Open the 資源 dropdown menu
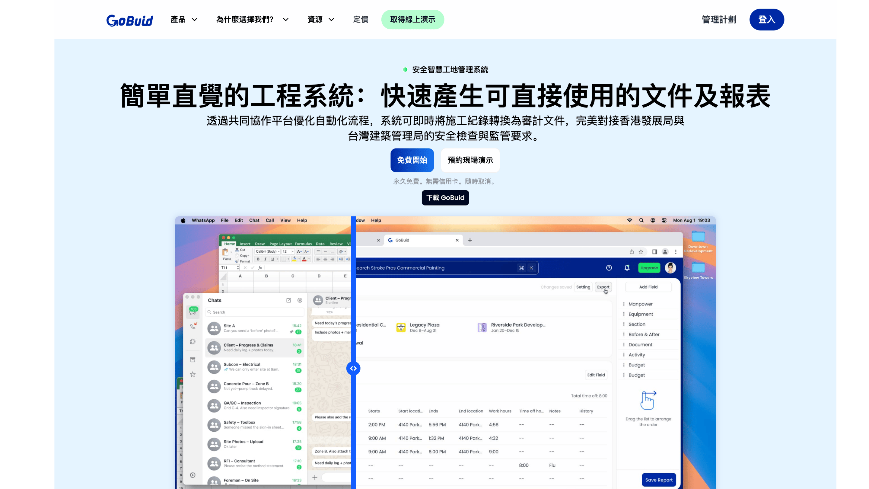 pos(320,19)
